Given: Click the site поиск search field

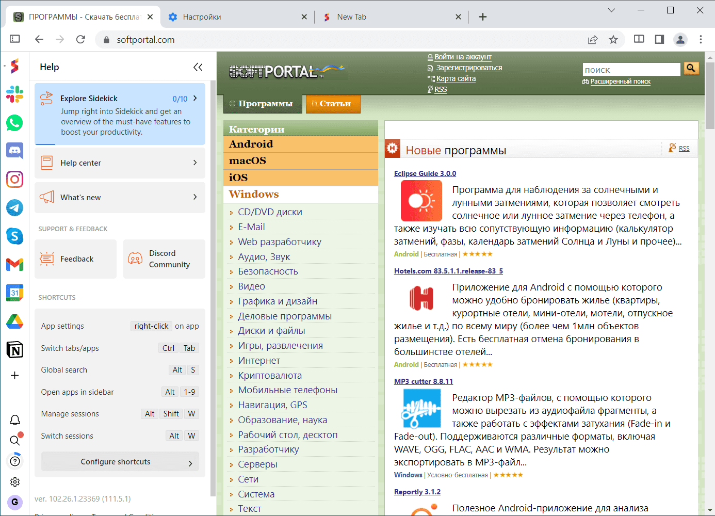Looking at the screenshot, I should 631,70.
